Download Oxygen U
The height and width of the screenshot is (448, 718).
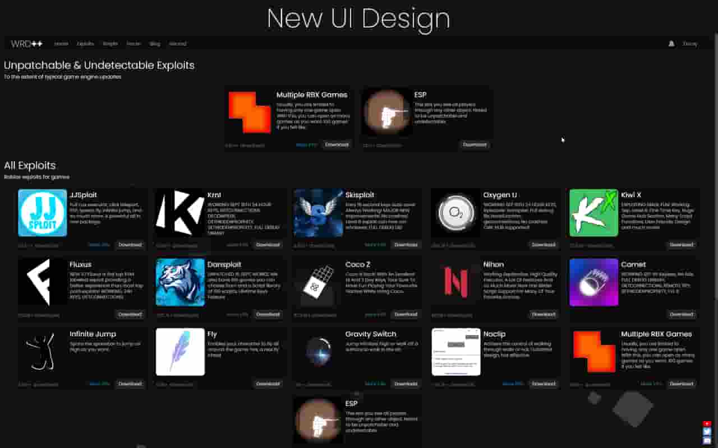click(x=544, y=245)
